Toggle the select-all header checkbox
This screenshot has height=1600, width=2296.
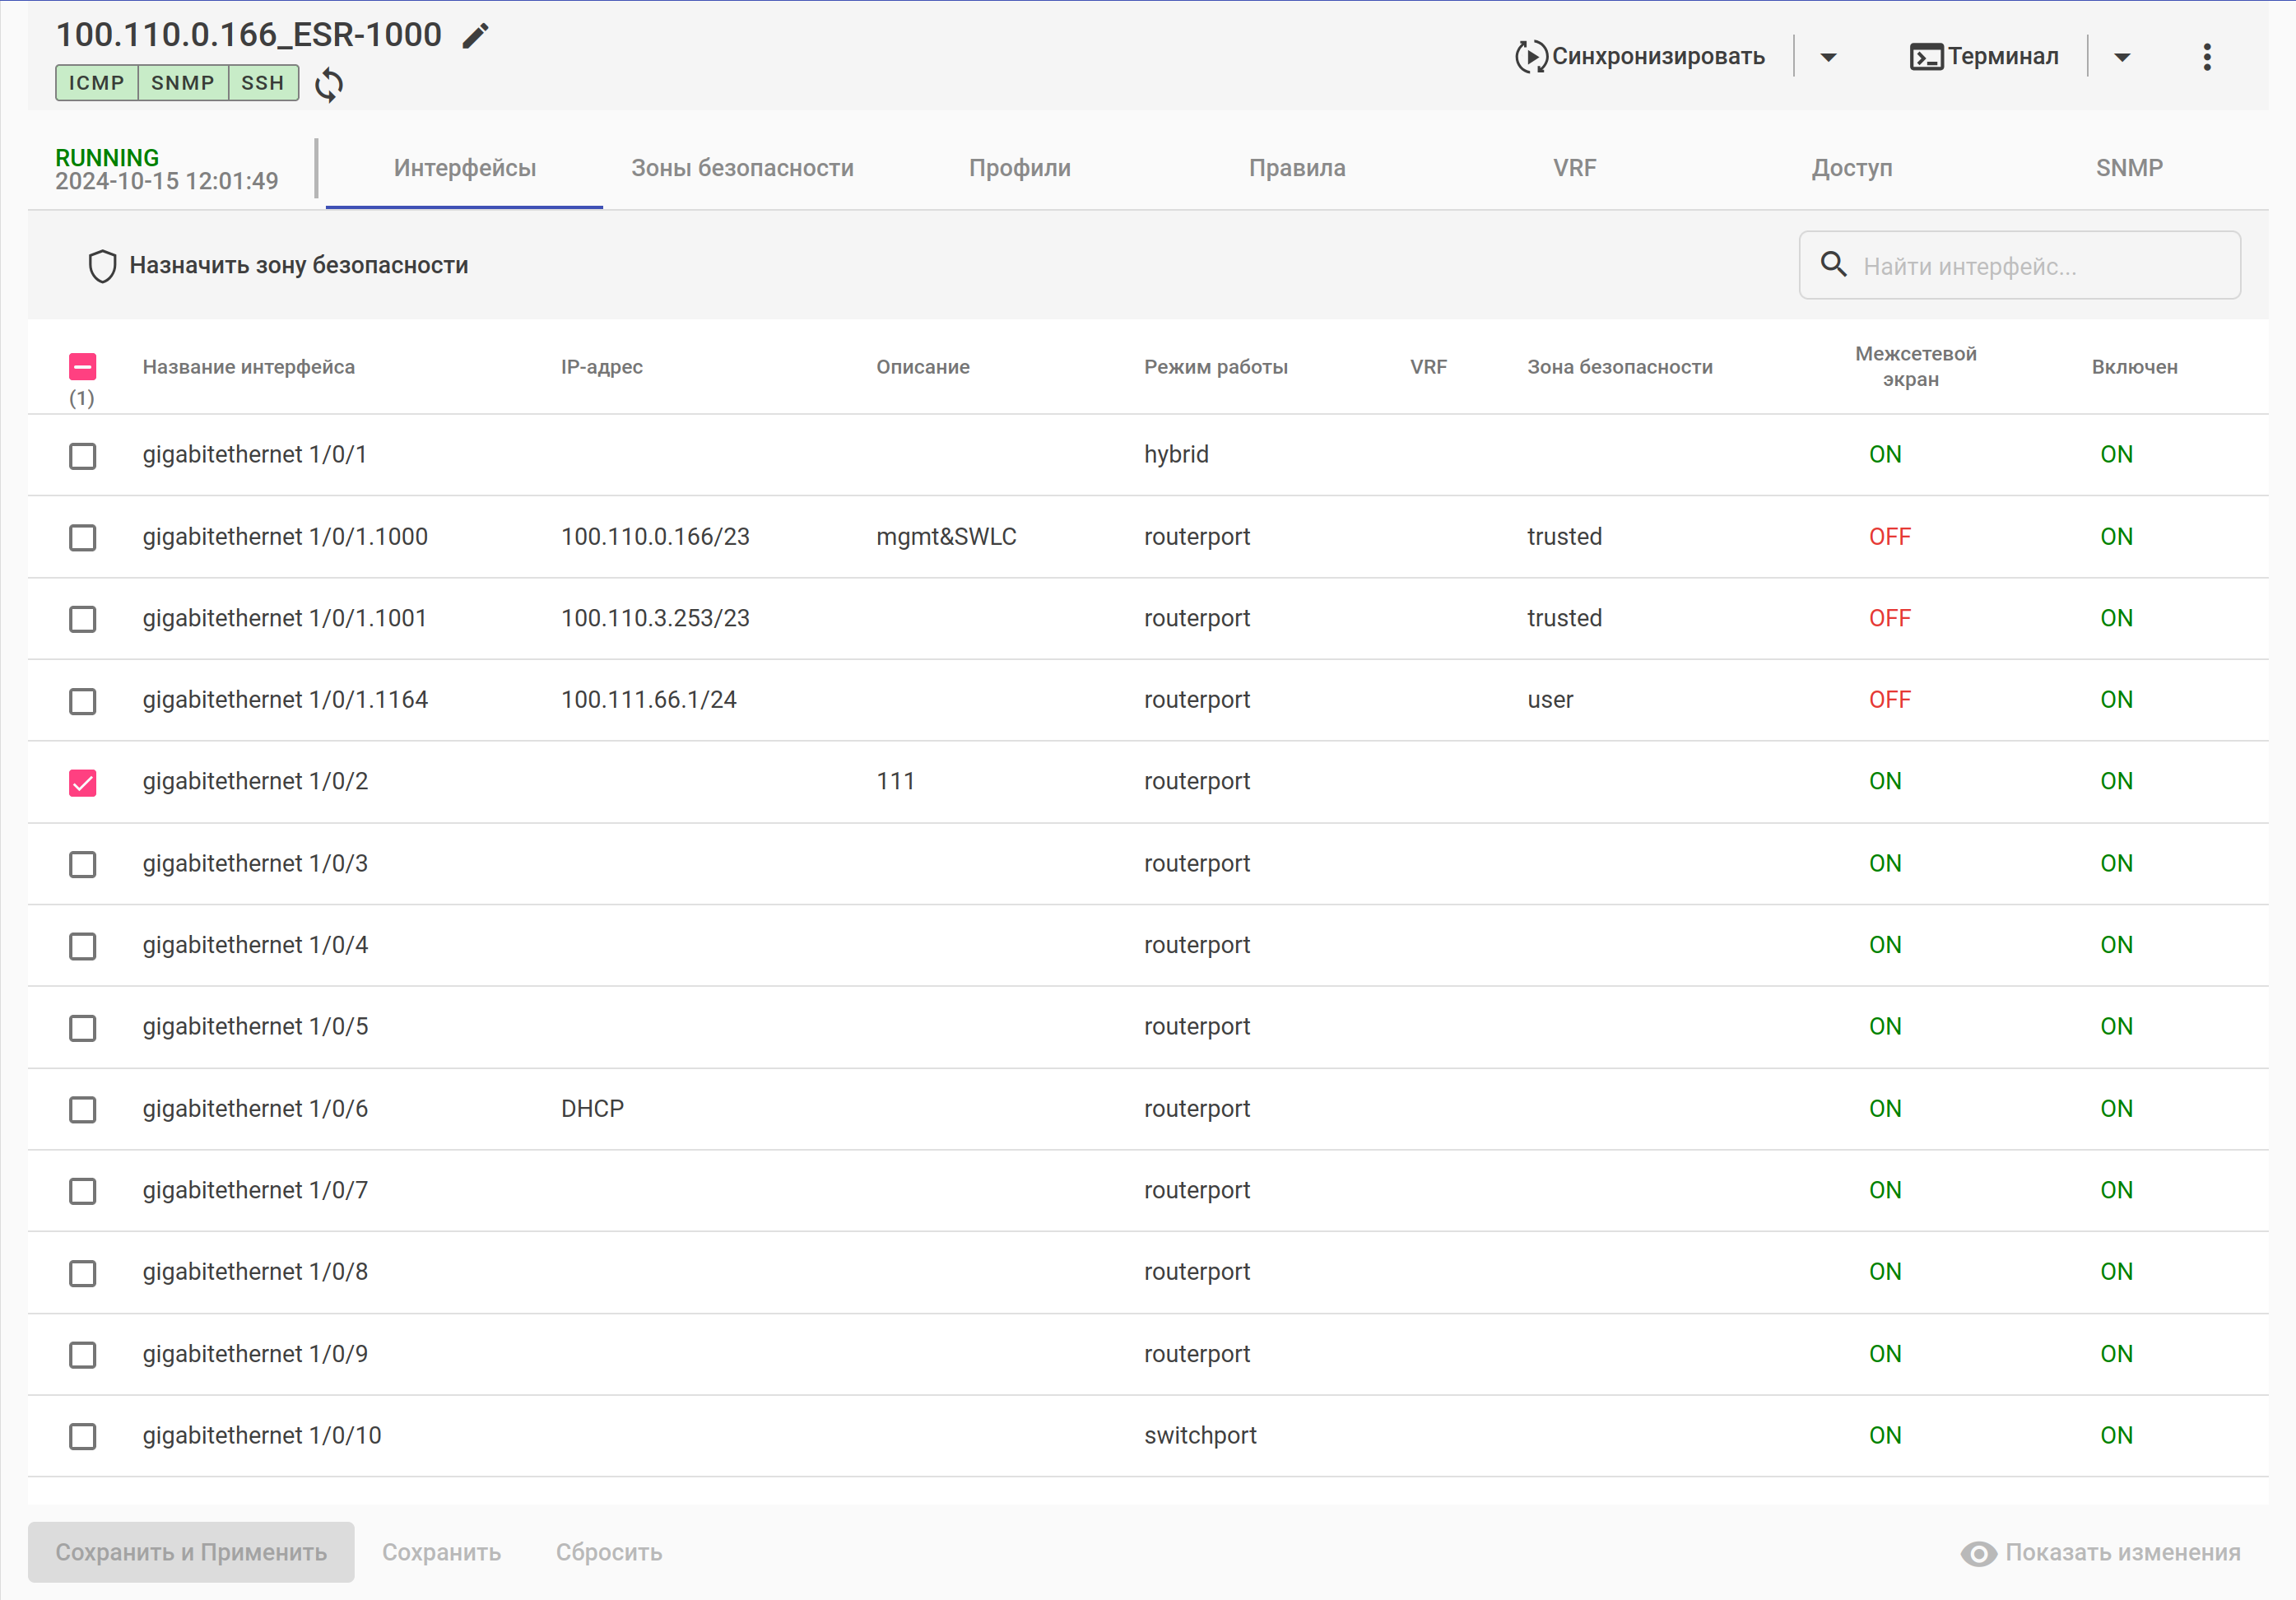point(83,367)
